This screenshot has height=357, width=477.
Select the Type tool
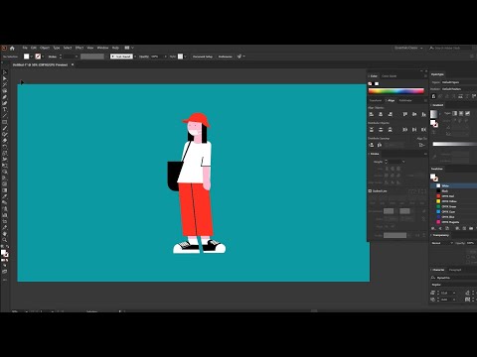pyautogui.click(x=5, y=109)
